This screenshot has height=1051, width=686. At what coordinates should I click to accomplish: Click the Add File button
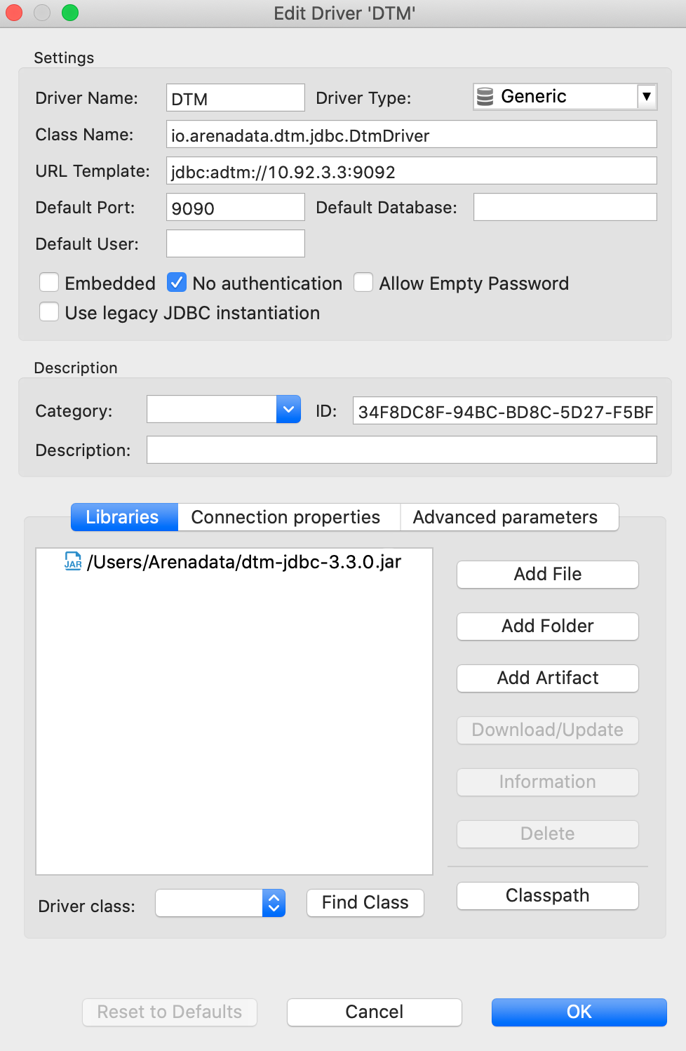[547, 575]
